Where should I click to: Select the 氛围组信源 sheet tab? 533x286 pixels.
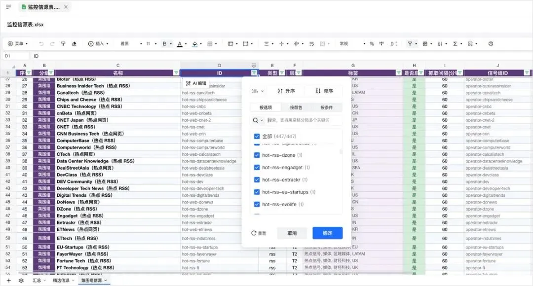point(94,281)
